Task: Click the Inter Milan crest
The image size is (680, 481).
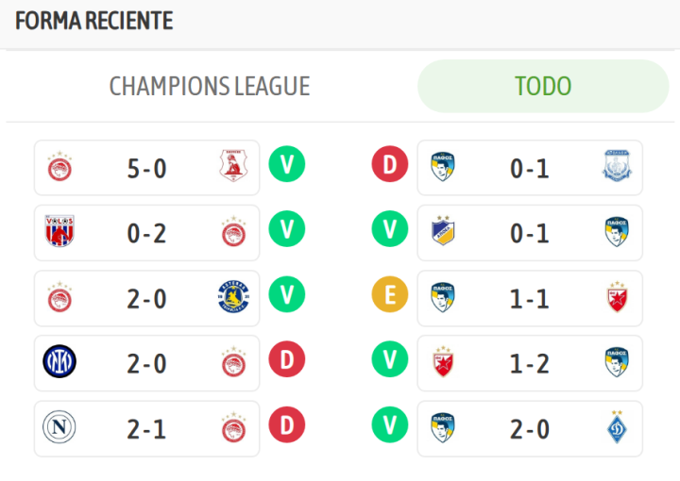Action: pyautogui.click(x=59, y=362)
